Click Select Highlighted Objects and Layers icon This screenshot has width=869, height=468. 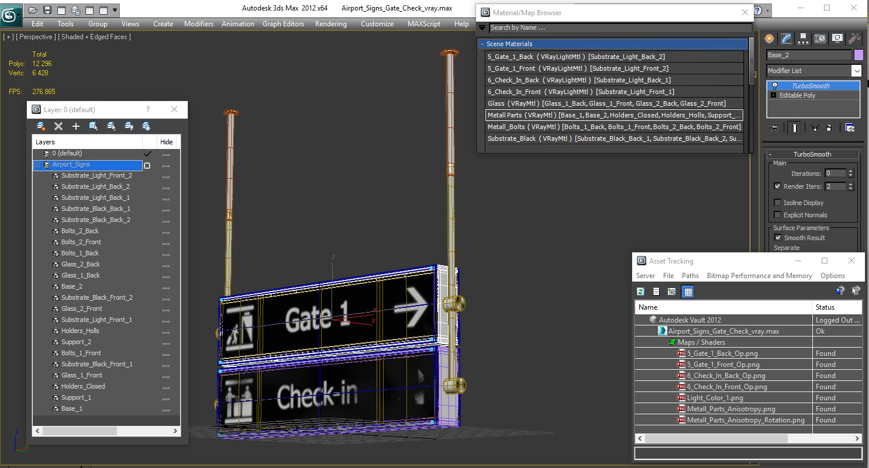click(94, 126)
